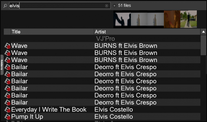This screenshot has width=207, height=122.
Task: Click the magnifier search icon
Action: tap(5, 6)
